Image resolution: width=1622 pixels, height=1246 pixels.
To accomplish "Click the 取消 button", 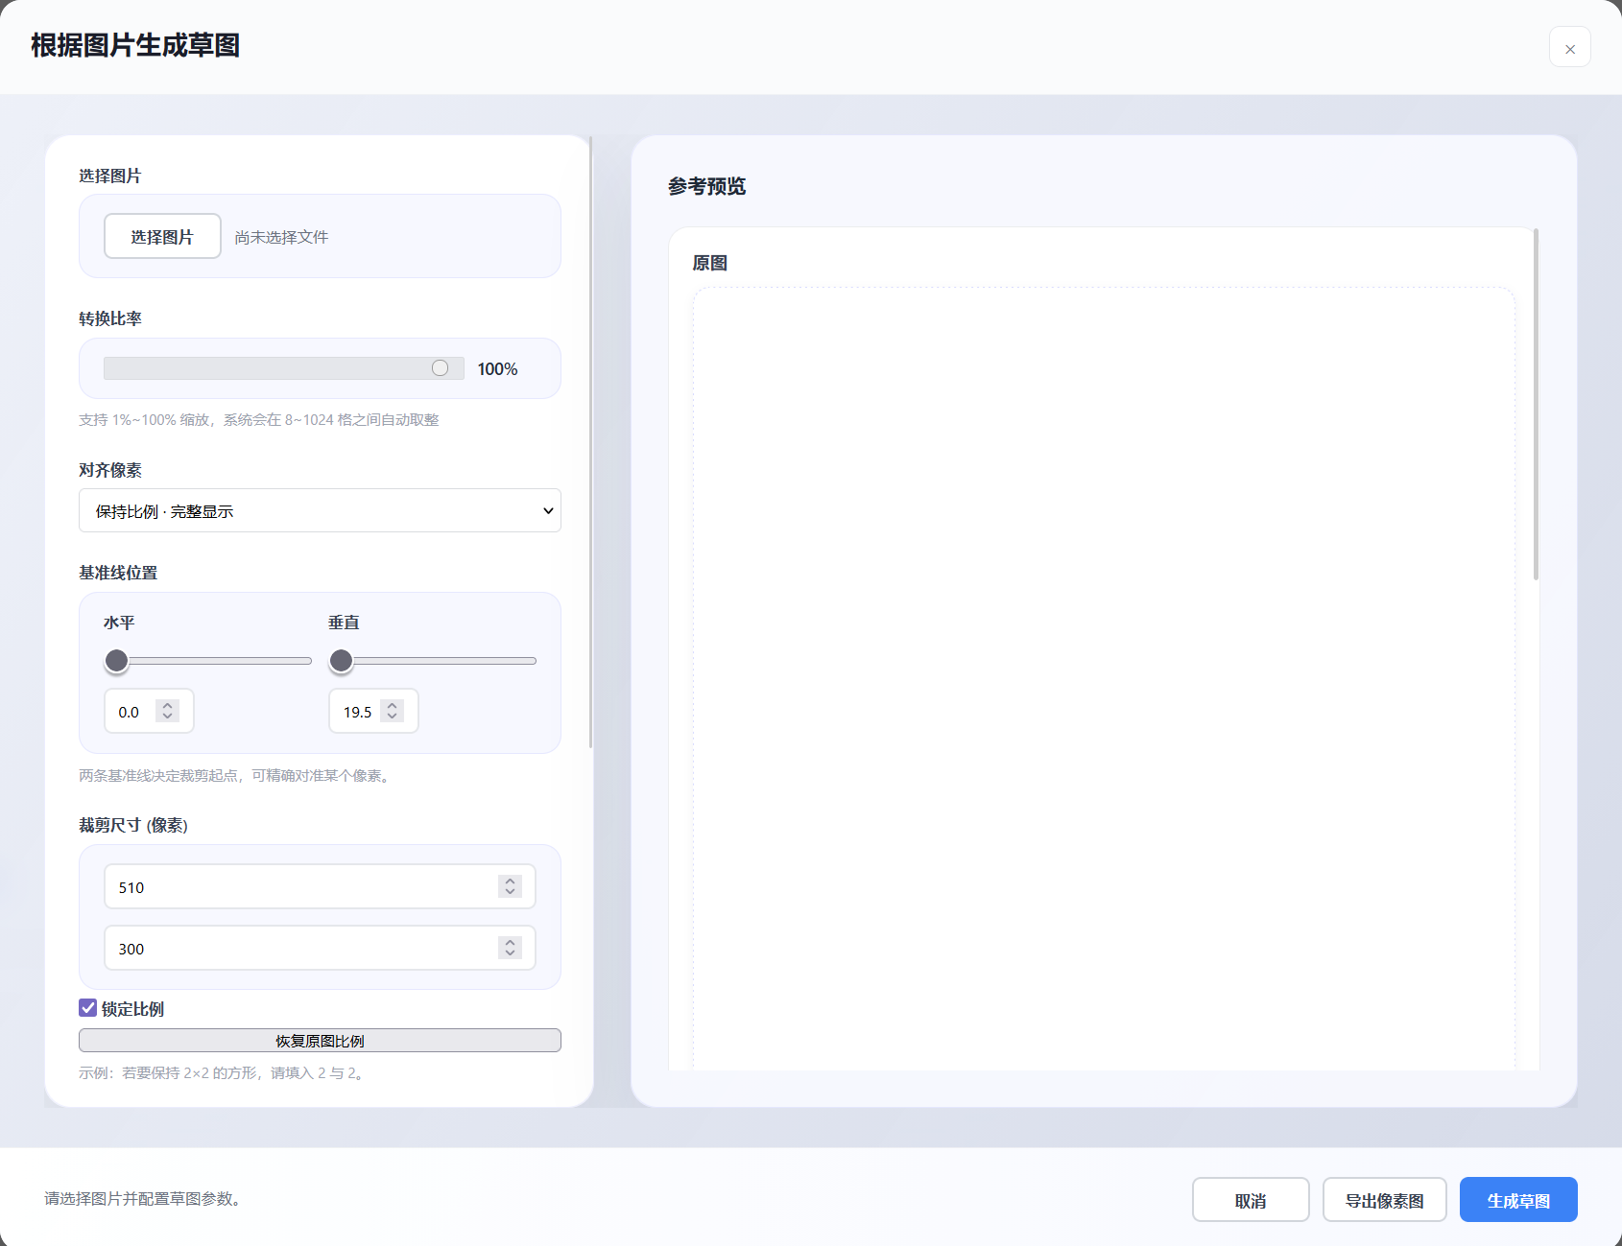I will coord(1250,1200).
